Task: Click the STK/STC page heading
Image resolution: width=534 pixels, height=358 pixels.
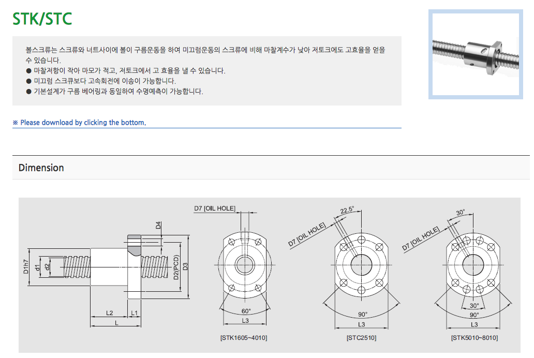Action: click(42, 19)
